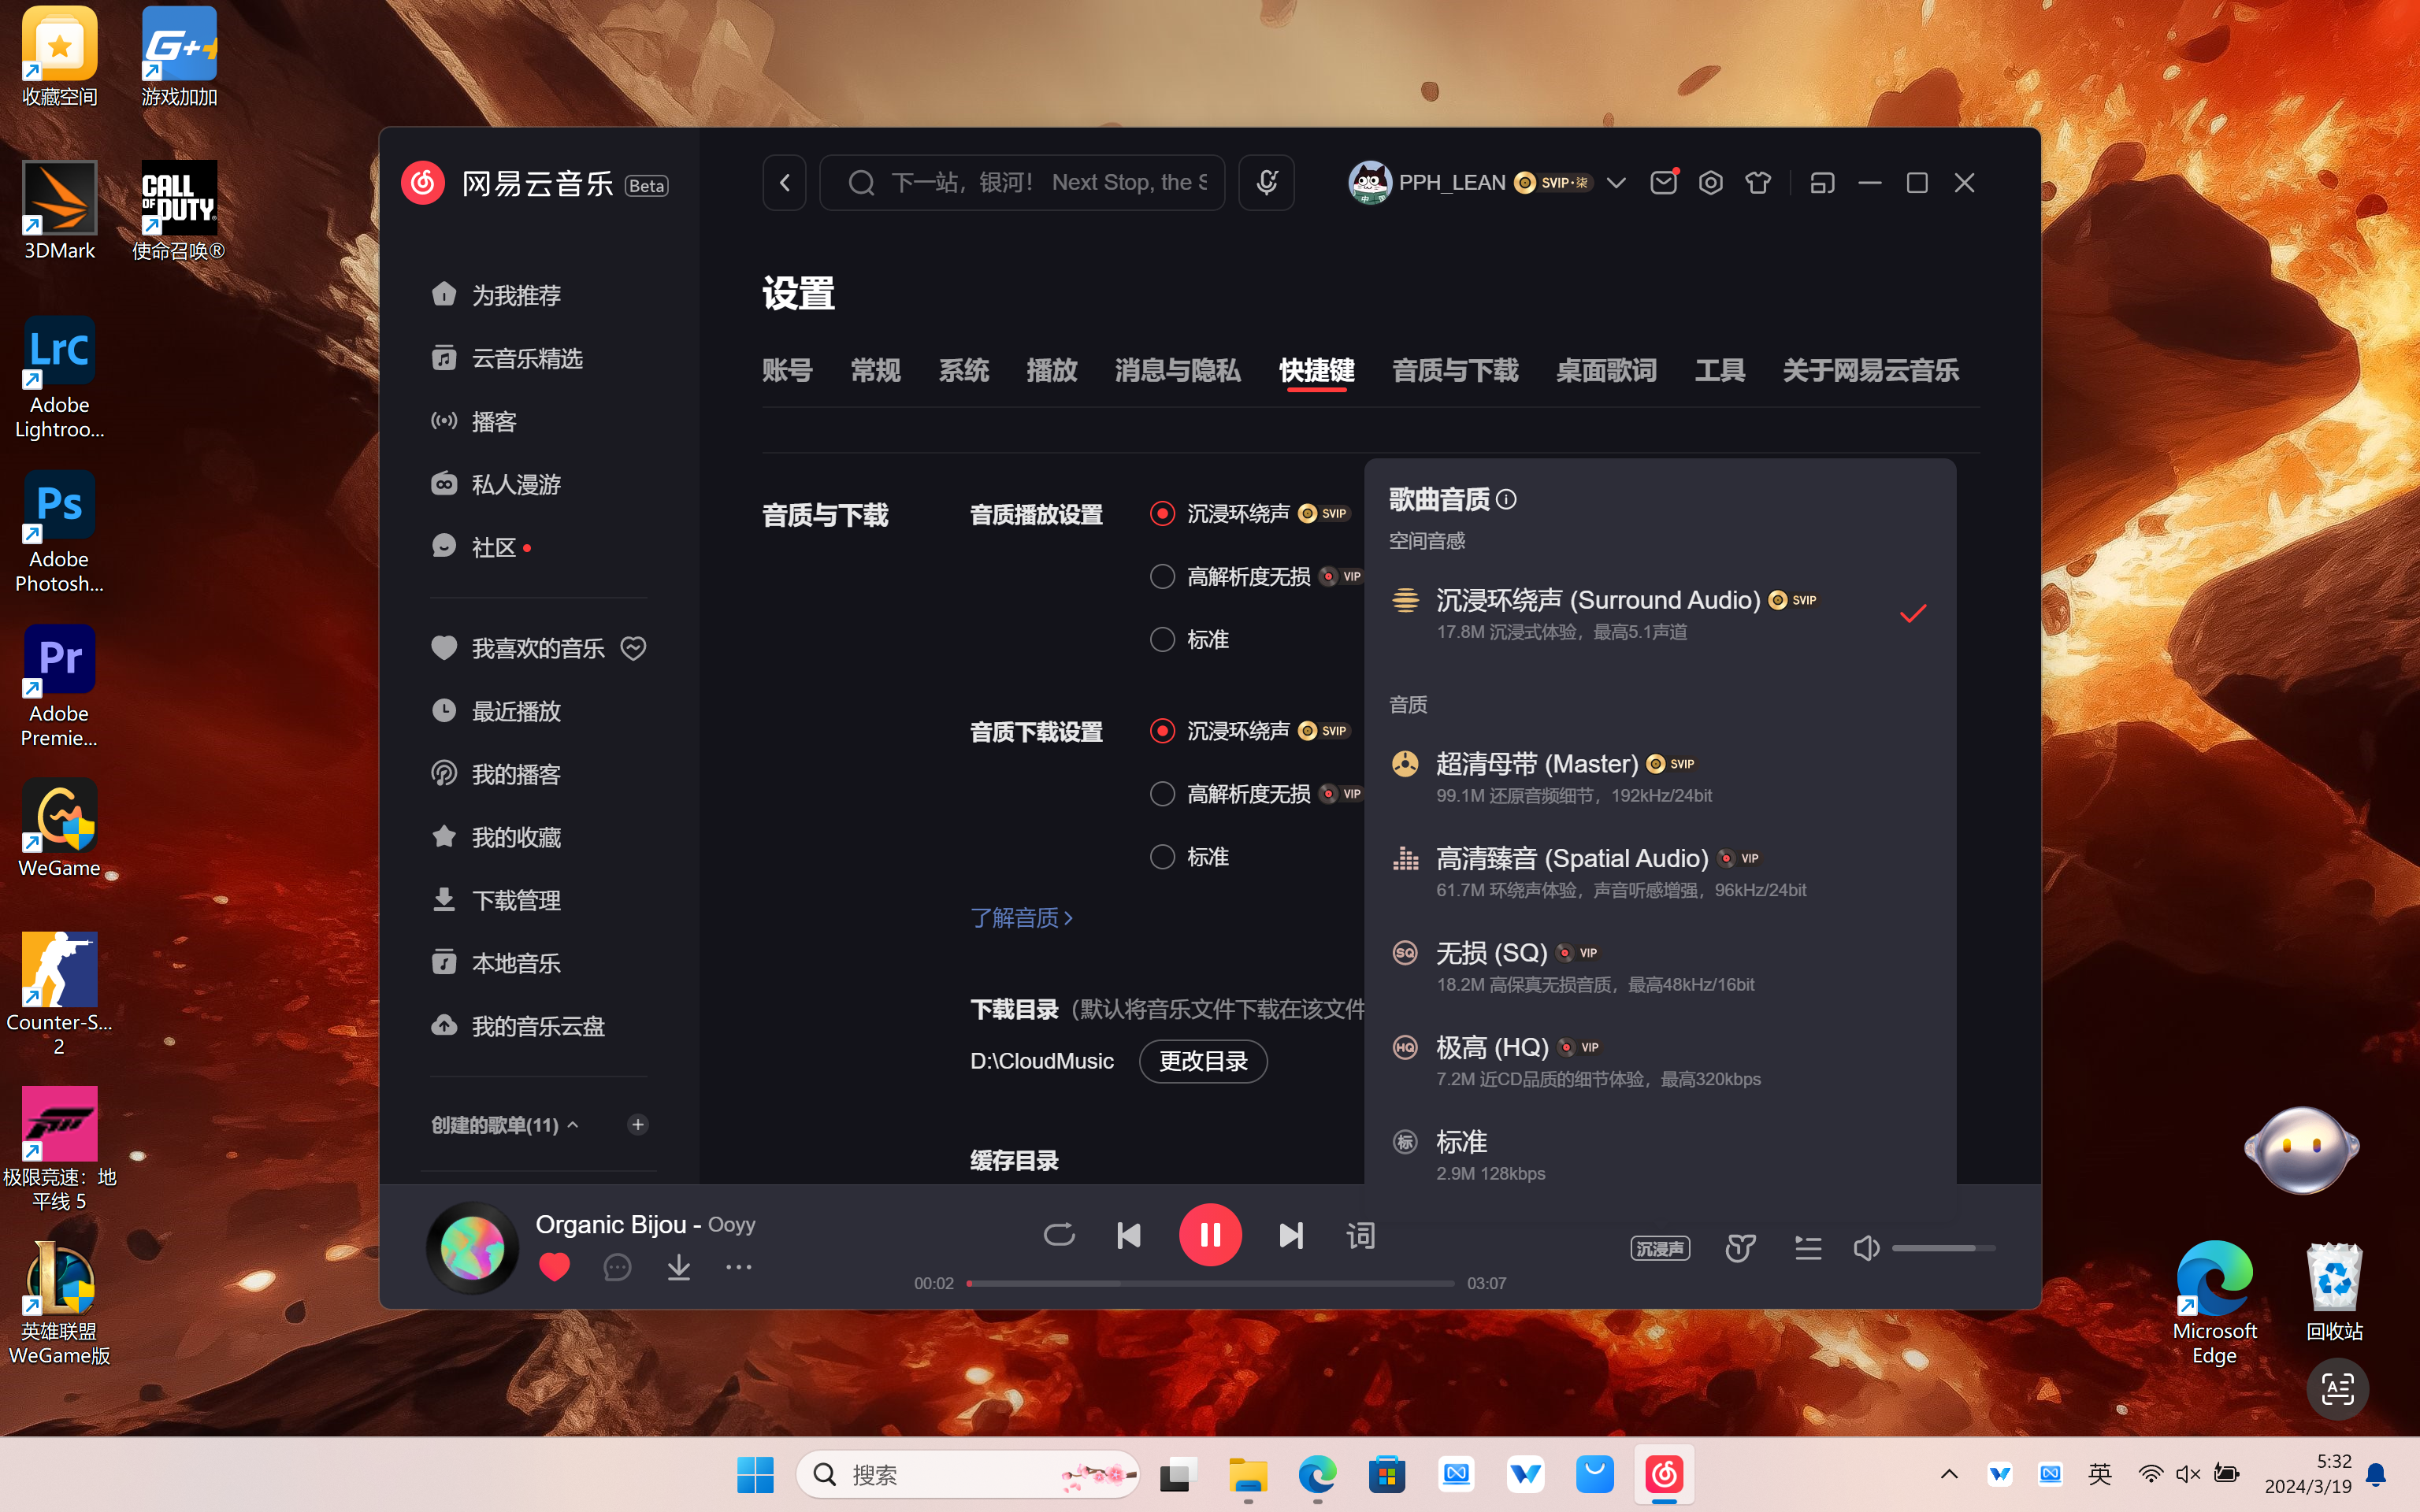Click 快捷键 tab in settings
This screenshot has height=1512, width=2420.
click(1316, 369)
